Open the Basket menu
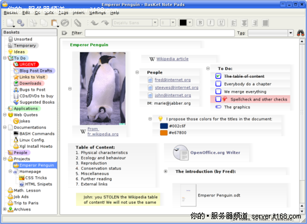 click(x=10, y=13)
